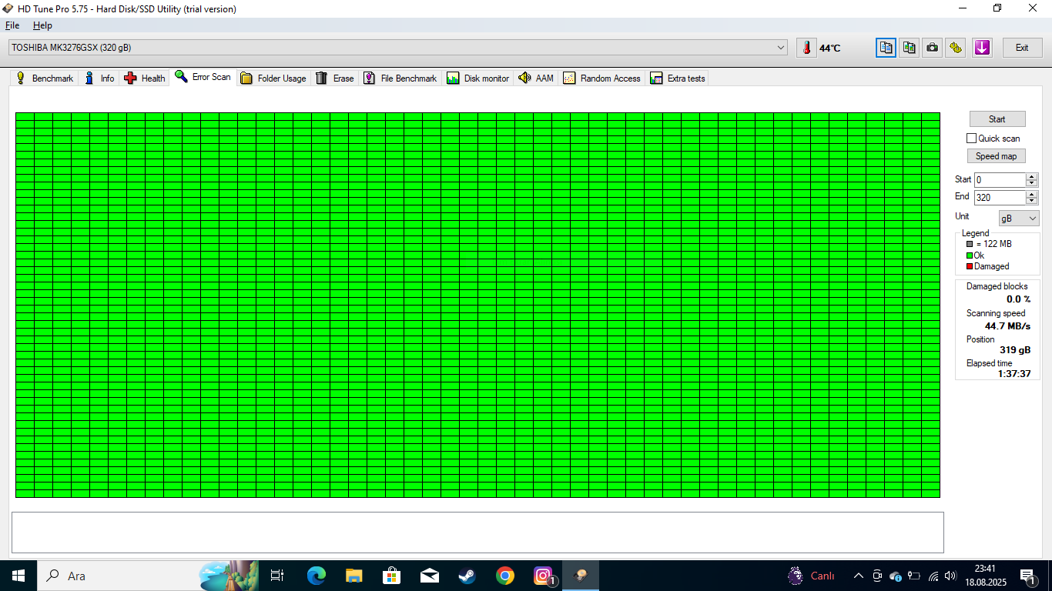The width and height of the screenshot is (1052, 591).
Task: Click the 319 gB position value
Action: pyautogui.click(x=1015, y=350)
